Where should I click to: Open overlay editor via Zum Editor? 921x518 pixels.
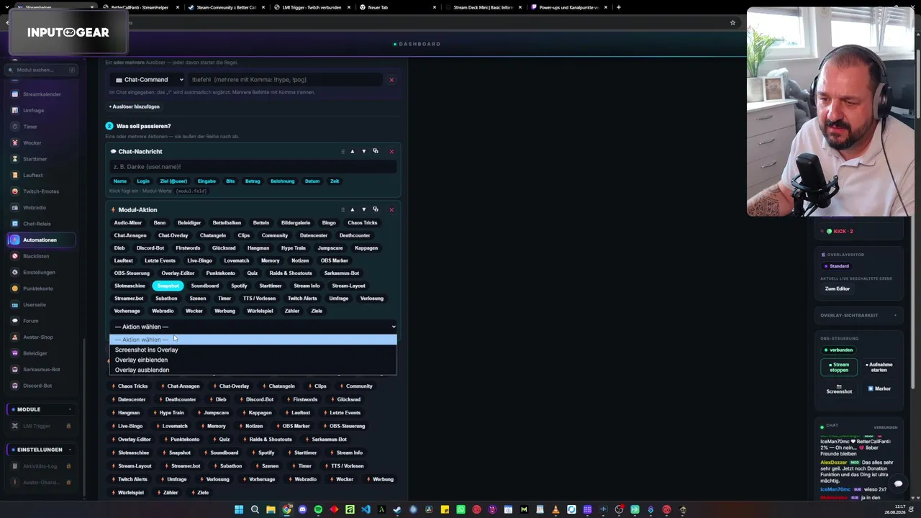(837, 288)
